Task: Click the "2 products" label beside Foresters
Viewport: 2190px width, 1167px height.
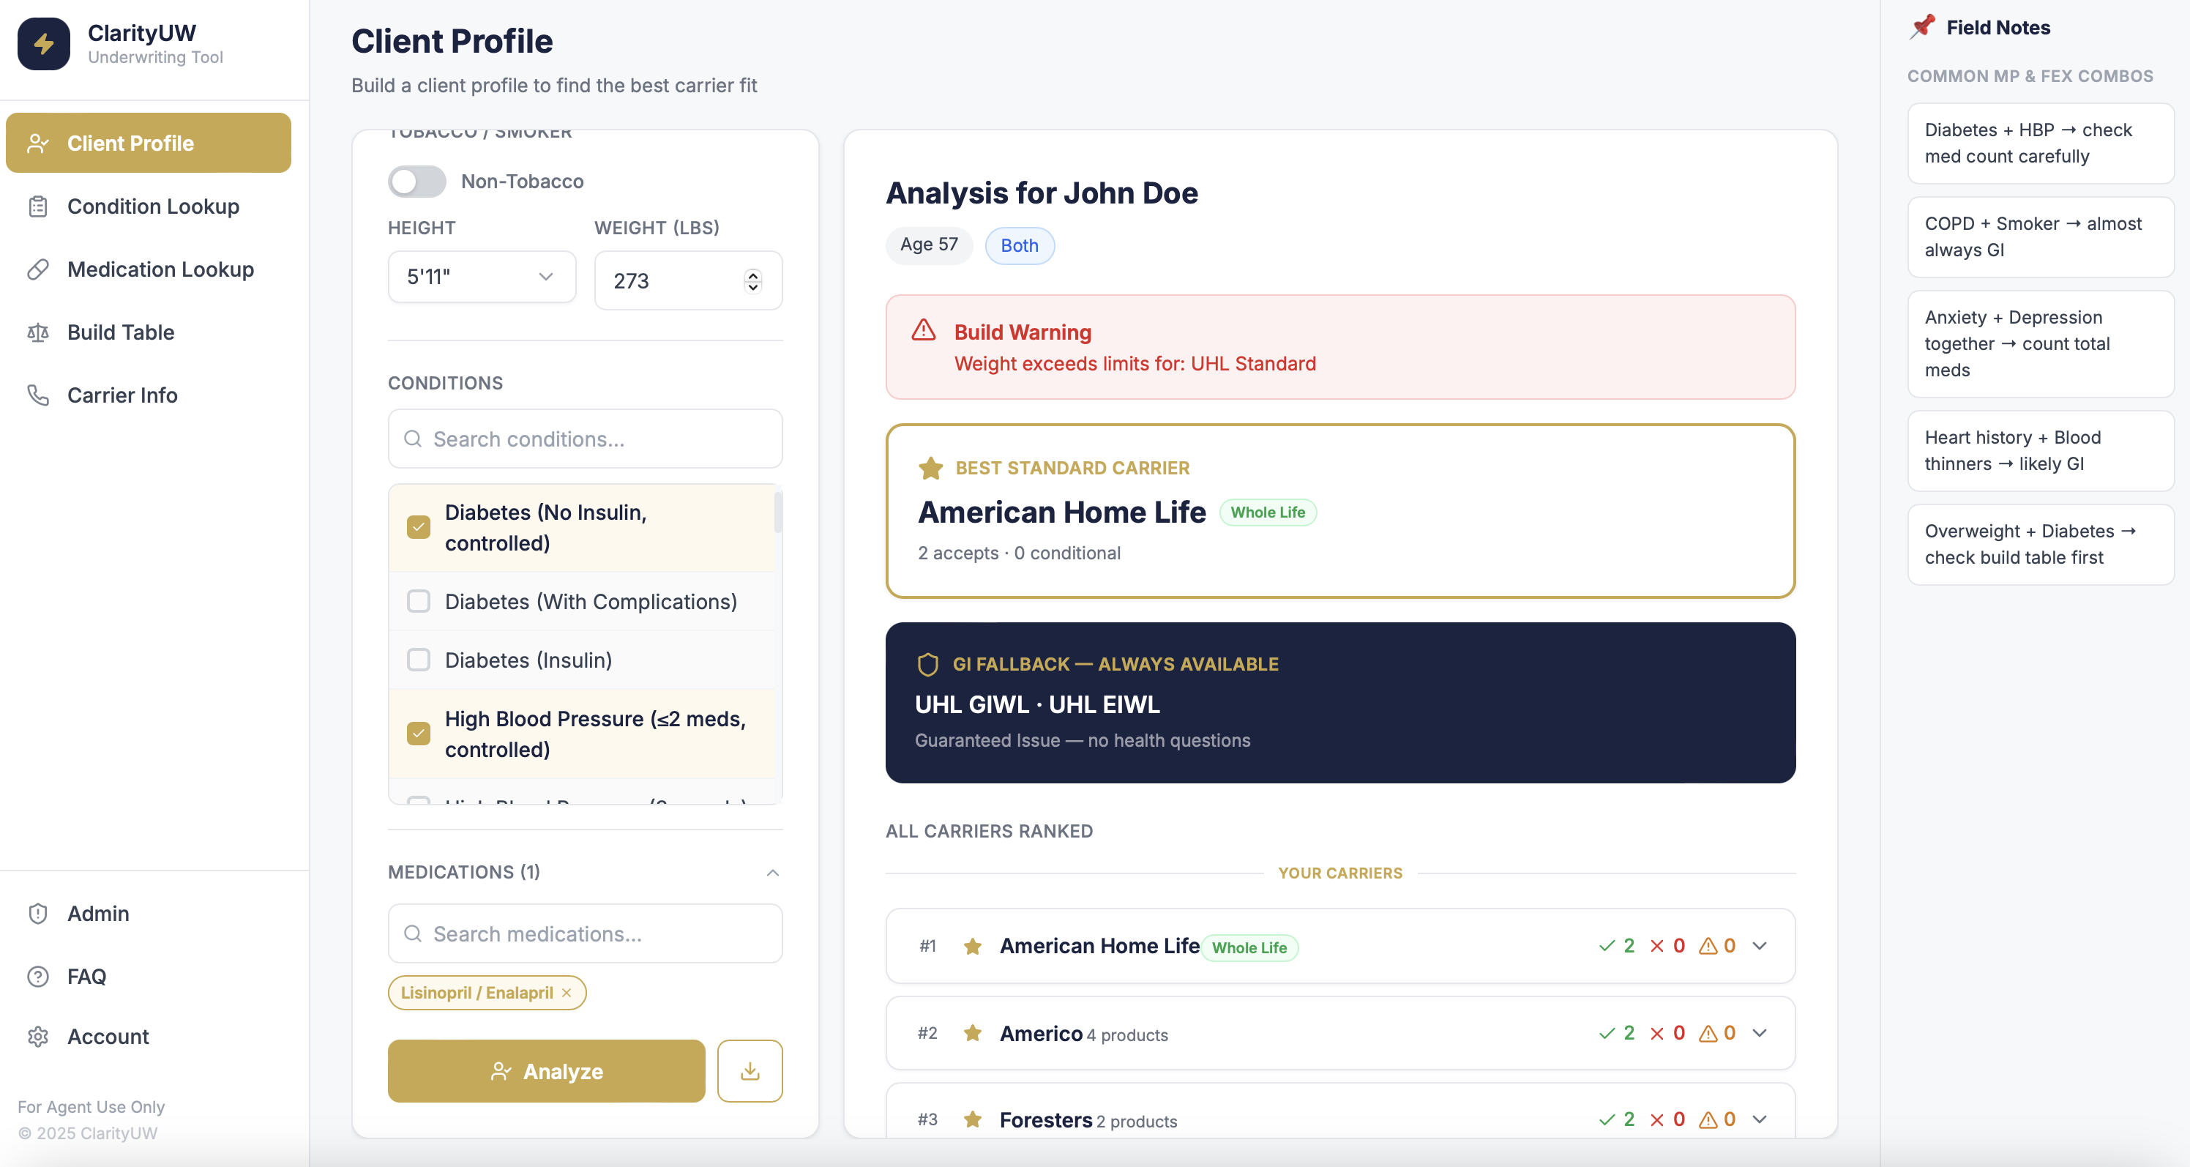Action: click(x=1137, y=1122)
